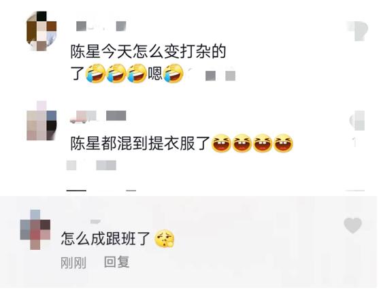Image resolution: width=379 pixels, height=290 pixels.
Task: Click 回复 under the bottom comment
Action: pyautogui.click(x=117, y=262)
